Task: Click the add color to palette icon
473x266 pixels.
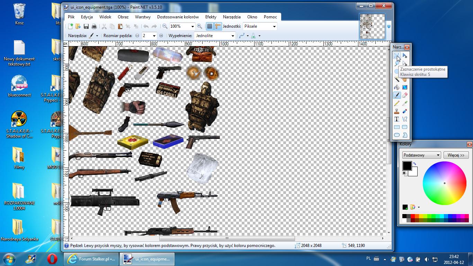Action: point(405,207)
